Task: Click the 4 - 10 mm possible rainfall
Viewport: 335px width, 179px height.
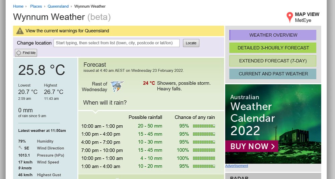Action: 151,158
